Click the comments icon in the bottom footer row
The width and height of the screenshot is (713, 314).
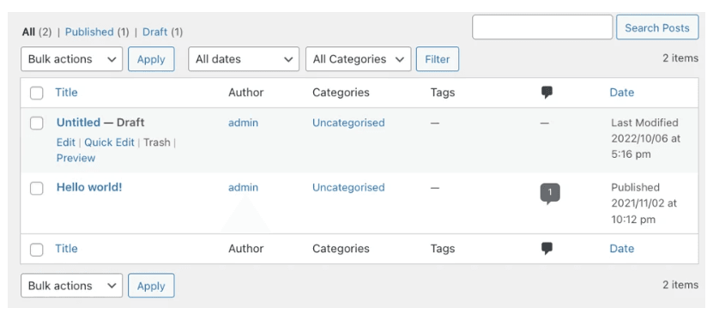pyautogui.click(x=547, y=249)
